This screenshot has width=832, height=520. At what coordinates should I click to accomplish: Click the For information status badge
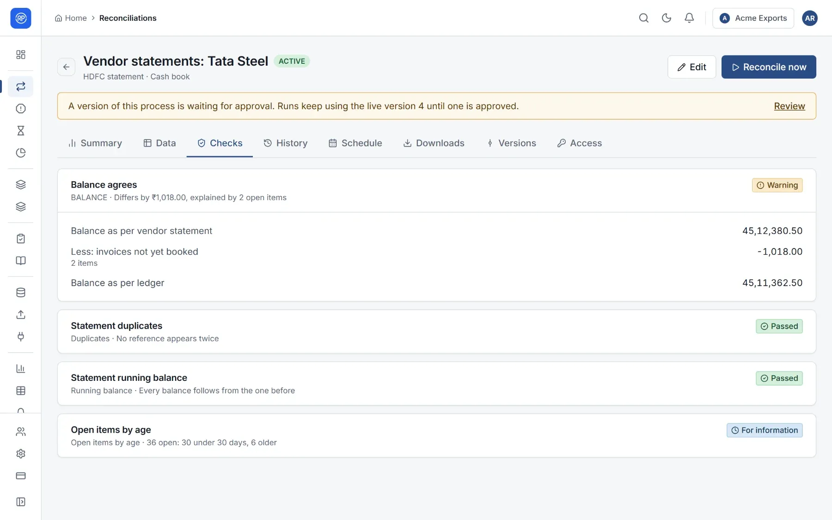(x=765, y=430)
